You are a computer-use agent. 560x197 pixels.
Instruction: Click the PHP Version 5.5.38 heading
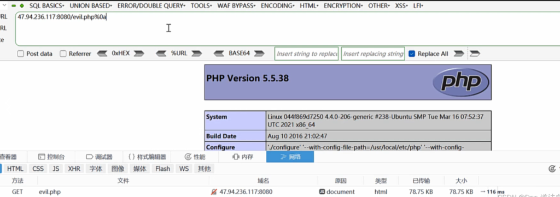pos(248,79)
